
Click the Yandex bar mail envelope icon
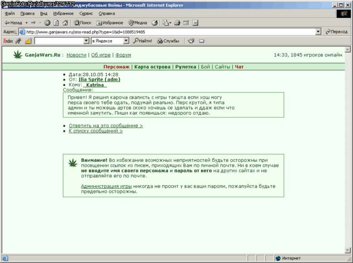(x=202, y=41)
